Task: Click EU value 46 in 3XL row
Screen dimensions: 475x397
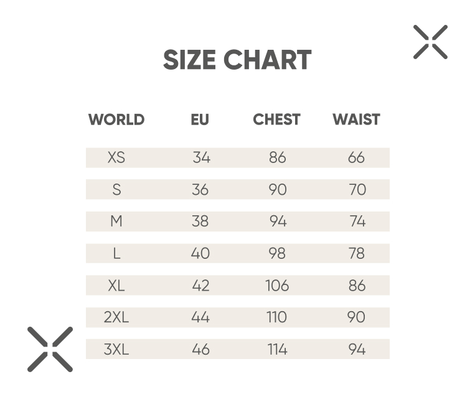Action: [200, 349]
